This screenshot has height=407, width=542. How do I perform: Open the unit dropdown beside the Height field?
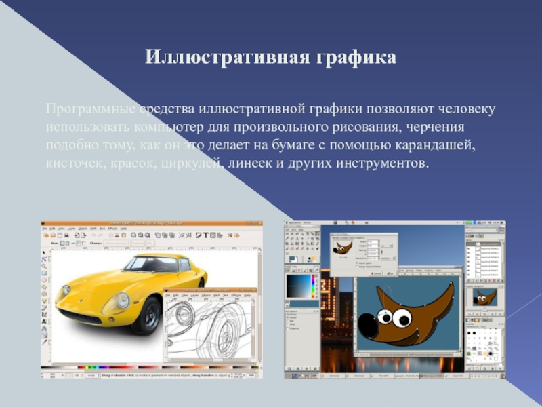[386, 246]
